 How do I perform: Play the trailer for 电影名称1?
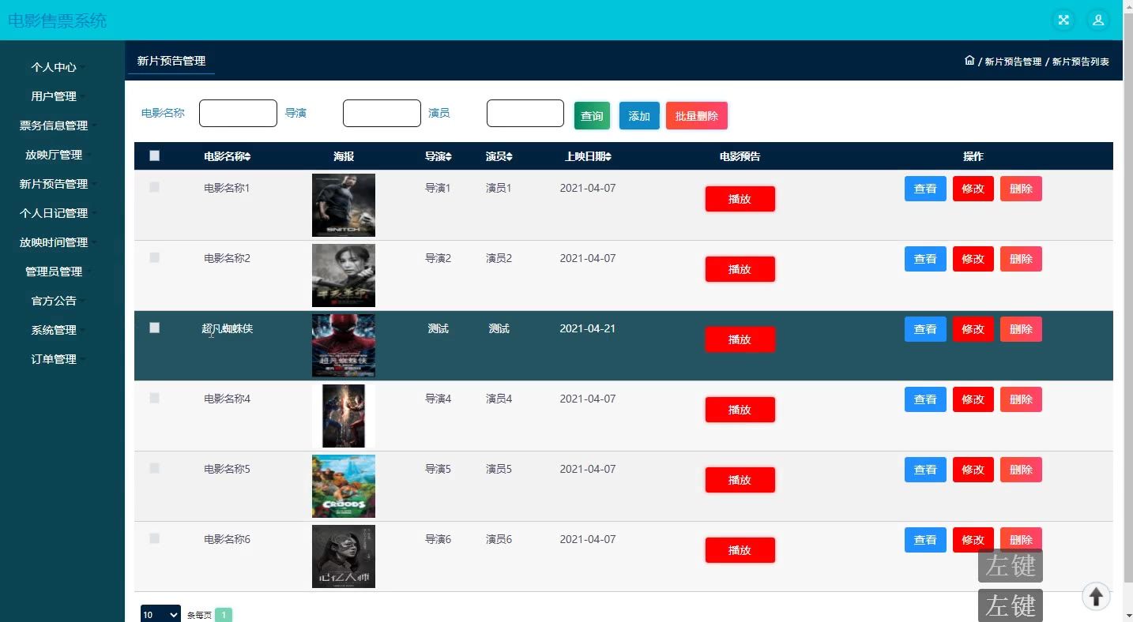[740, 199]
